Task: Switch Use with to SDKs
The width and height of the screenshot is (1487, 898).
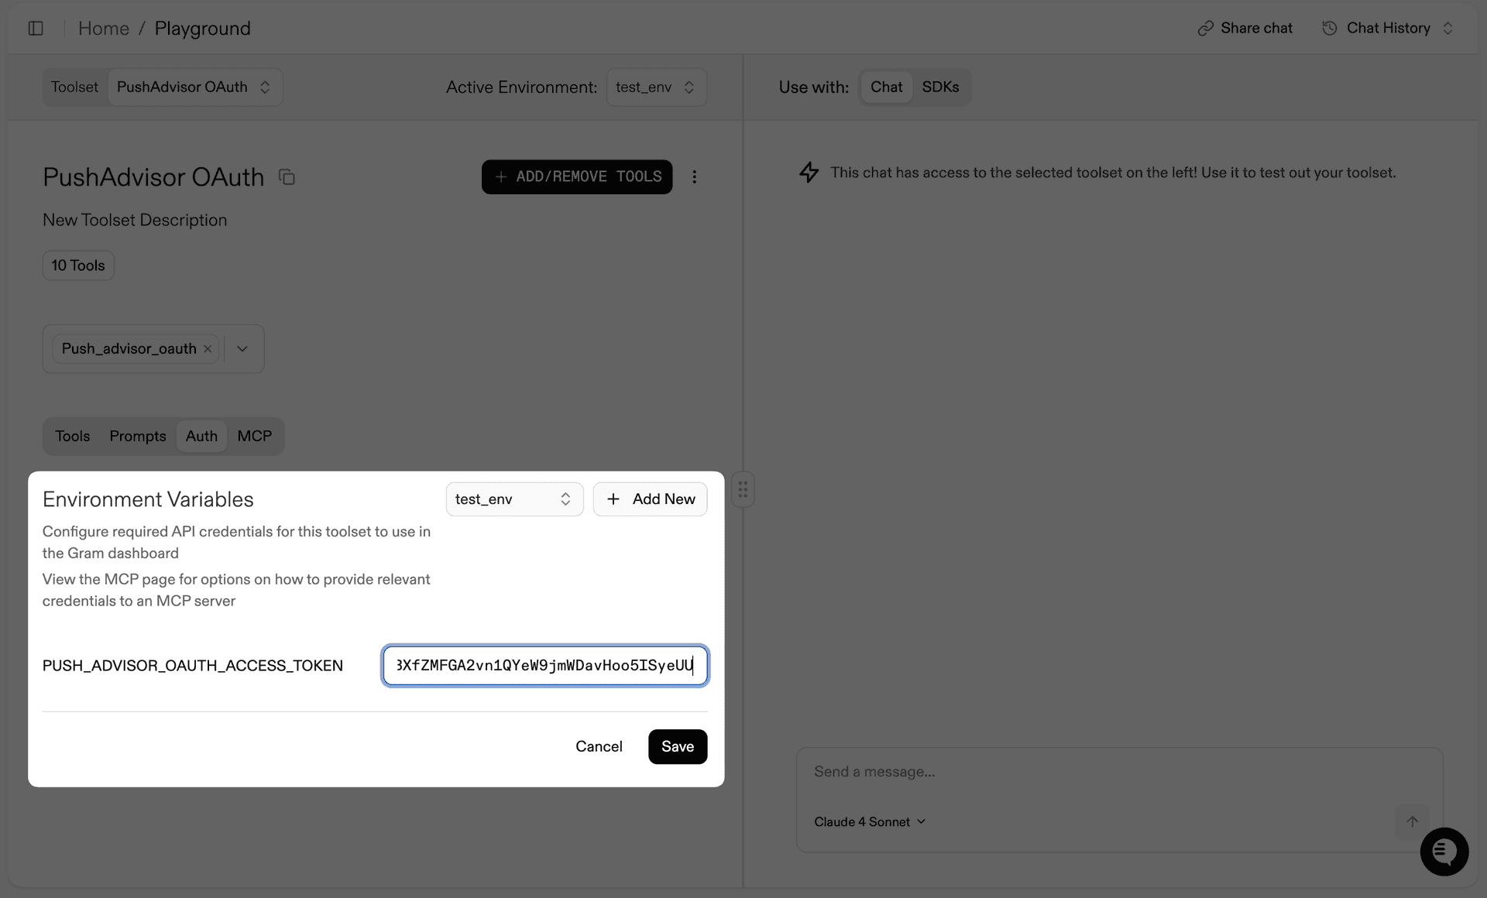Action: click(x=940, y=87)
